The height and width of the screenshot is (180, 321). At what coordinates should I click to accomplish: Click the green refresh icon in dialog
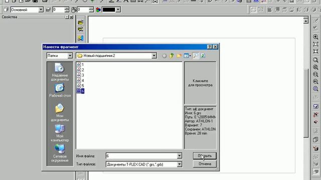point(203,55)
